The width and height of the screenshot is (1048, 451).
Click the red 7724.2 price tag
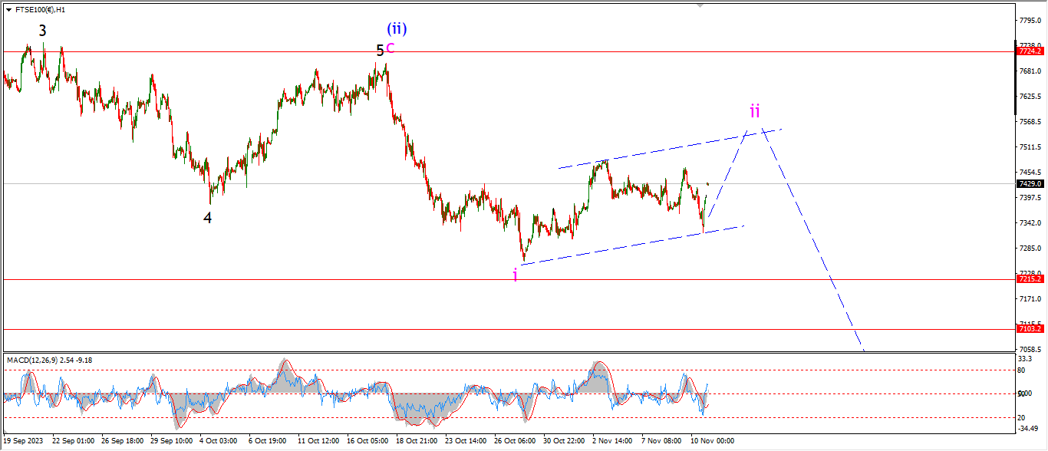pos(1029,51)
